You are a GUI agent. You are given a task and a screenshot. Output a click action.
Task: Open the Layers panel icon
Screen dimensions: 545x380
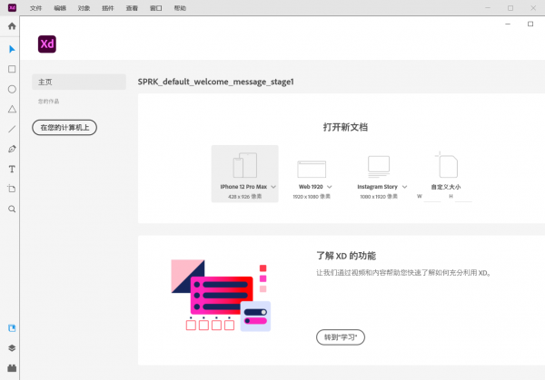point(12,347)
